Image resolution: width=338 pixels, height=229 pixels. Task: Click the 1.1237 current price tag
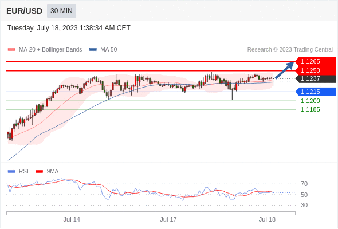coord(316,78)
